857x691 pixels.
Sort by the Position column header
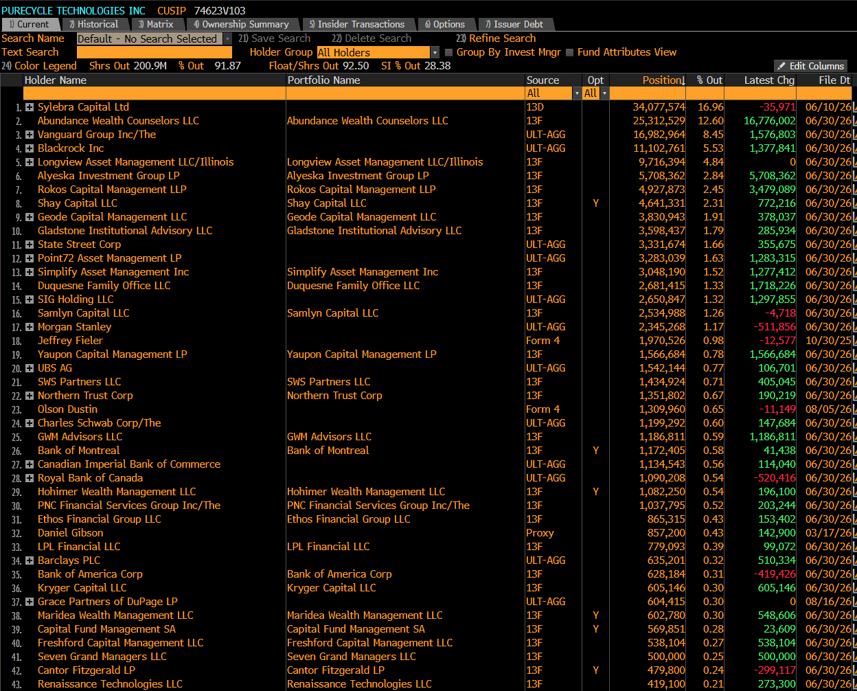[x=663, y=80]
